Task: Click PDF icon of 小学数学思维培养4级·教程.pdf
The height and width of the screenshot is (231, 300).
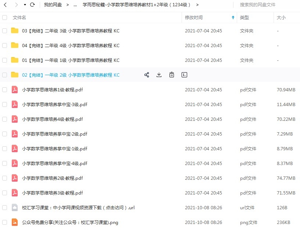Action: [15, 119]
